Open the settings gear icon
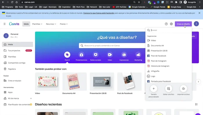The width and height of the screenshot is (203, 115). pos(171,24)
